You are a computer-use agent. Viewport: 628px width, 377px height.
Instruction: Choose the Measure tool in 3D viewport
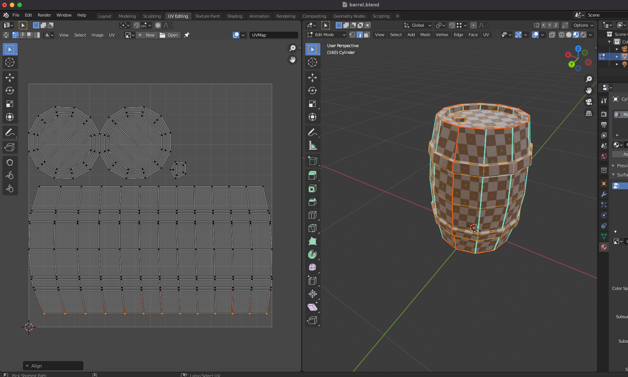point(312,146)
